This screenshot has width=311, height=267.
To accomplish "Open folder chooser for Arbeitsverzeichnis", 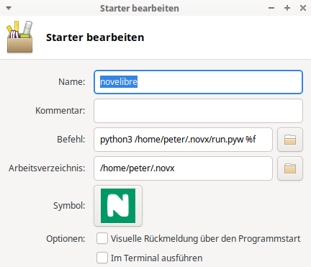I will 290,168.
